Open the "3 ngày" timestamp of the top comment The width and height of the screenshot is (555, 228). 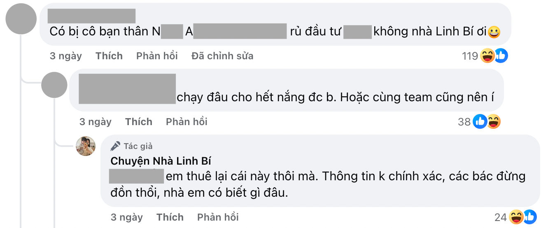[66, 56]
